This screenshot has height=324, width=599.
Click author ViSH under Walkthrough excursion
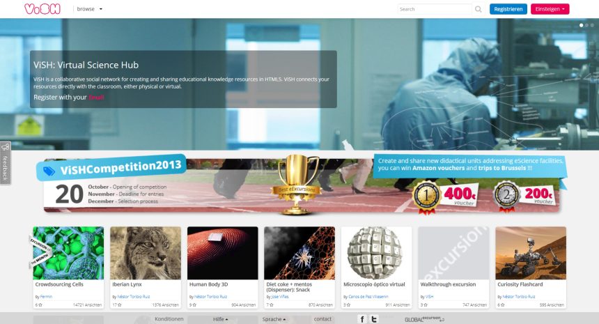pos(429,297)
